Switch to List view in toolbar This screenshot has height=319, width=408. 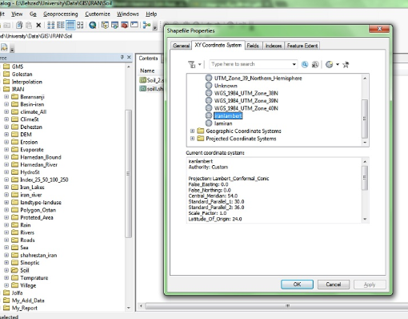point(61,25)
